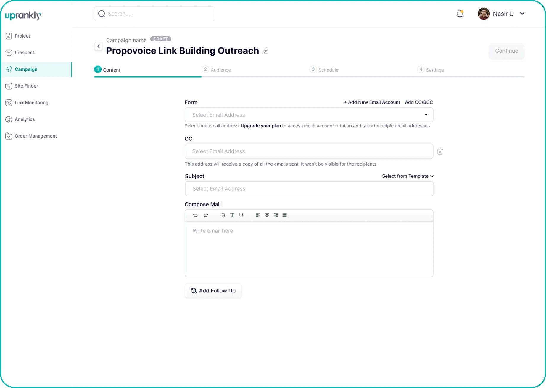Click the Subject input field

click(309, 189)
